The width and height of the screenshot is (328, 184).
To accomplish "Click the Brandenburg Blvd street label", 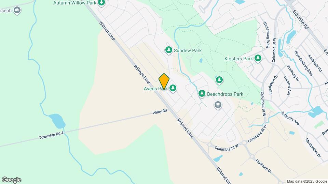I will (304, 63).
